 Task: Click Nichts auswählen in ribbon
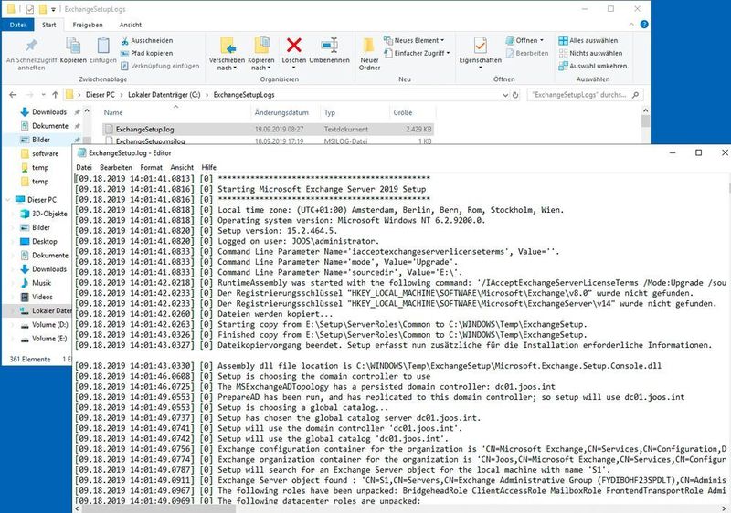tap(590, 53)
